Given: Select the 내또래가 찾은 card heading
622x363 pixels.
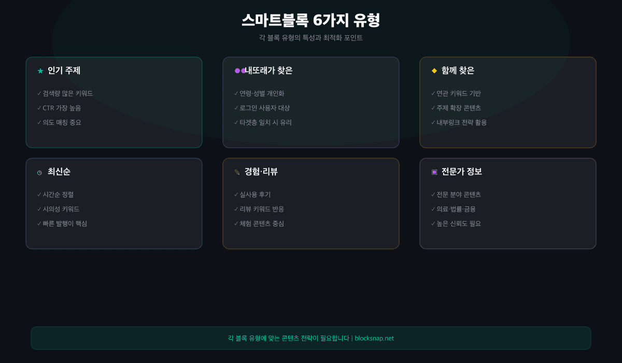Looking at the screenshot, I should pos(268,71).
